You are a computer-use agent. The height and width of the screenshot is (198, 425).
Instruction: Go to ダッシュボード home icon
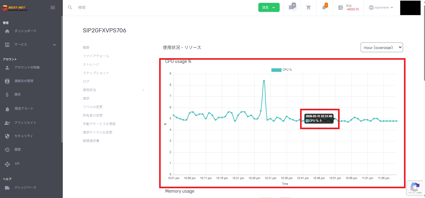[7, 31]
